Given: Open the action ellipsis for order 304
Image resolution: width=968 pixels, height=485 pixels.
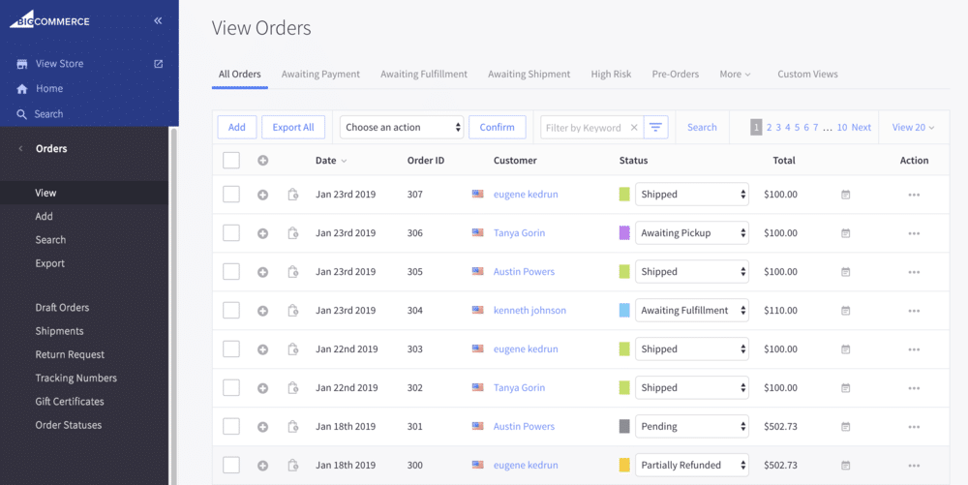Looking at the screenshot, I should click(914, 311).
